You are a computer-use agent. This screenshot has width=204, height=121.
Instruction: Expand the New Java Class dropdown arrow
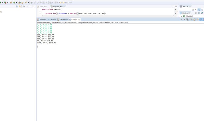coord(16,3)
